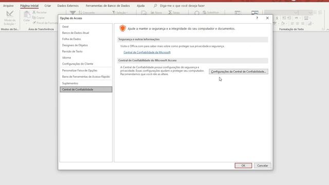Click the dialog help question mark
Screen dimensions: 329x185
point(257,18)
